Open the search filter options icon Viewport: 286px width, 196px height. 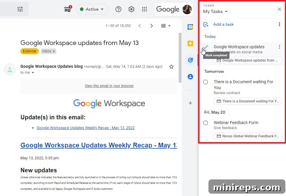[20, 9]
